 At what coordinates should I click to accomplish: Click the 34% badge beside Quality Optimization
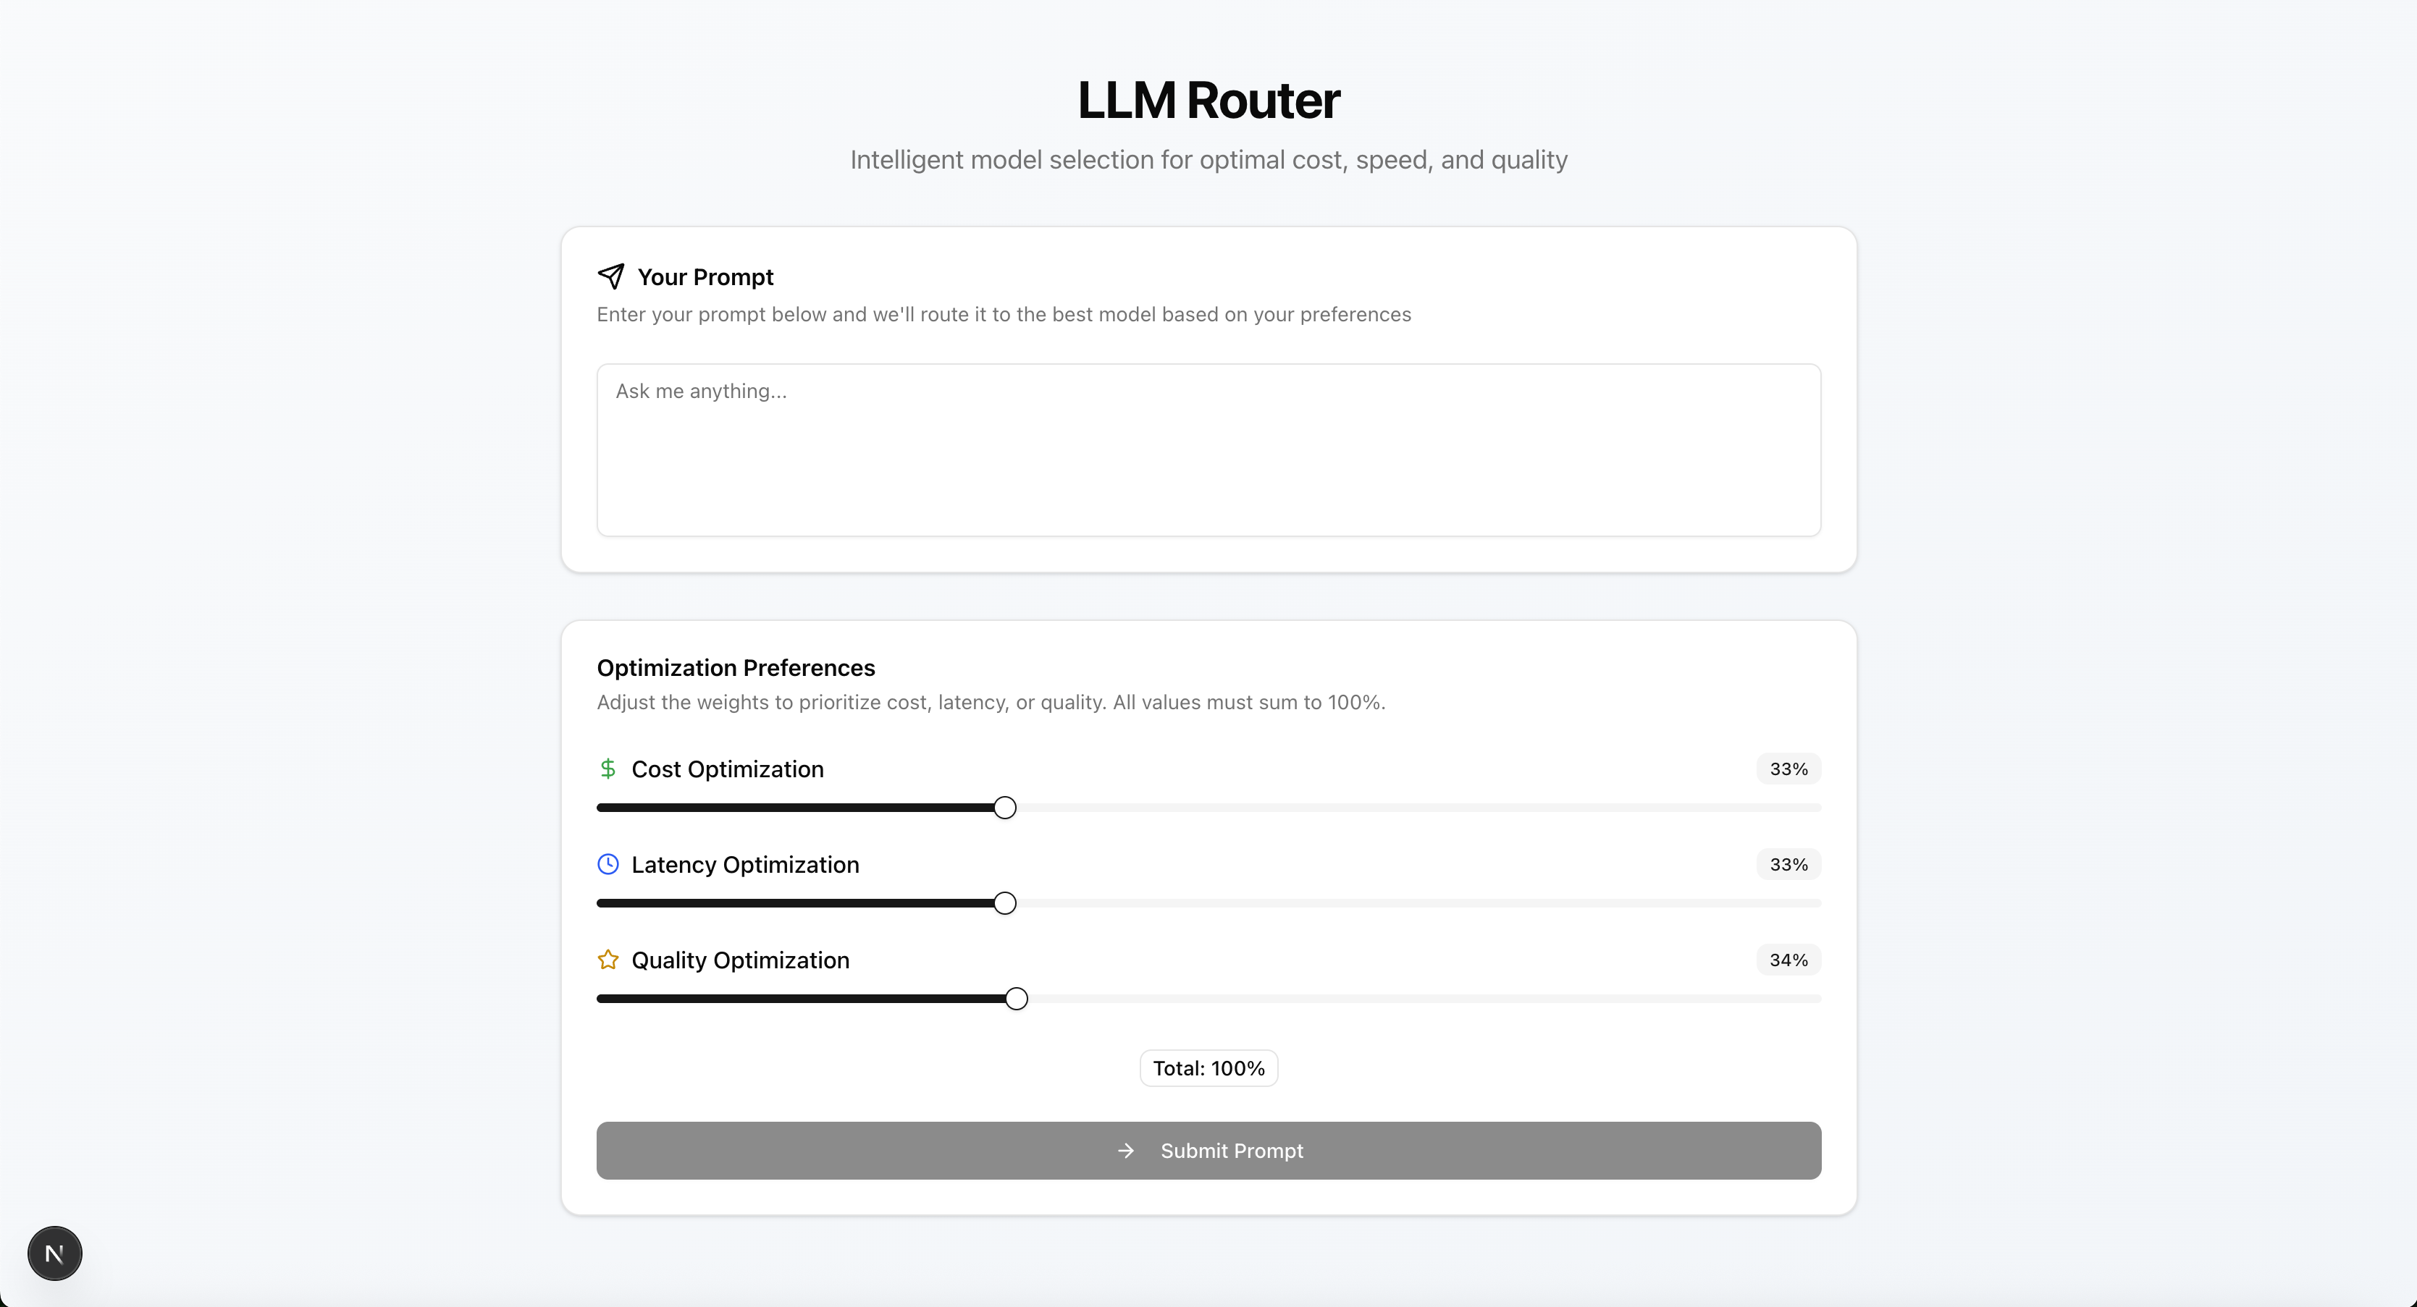1788,959
